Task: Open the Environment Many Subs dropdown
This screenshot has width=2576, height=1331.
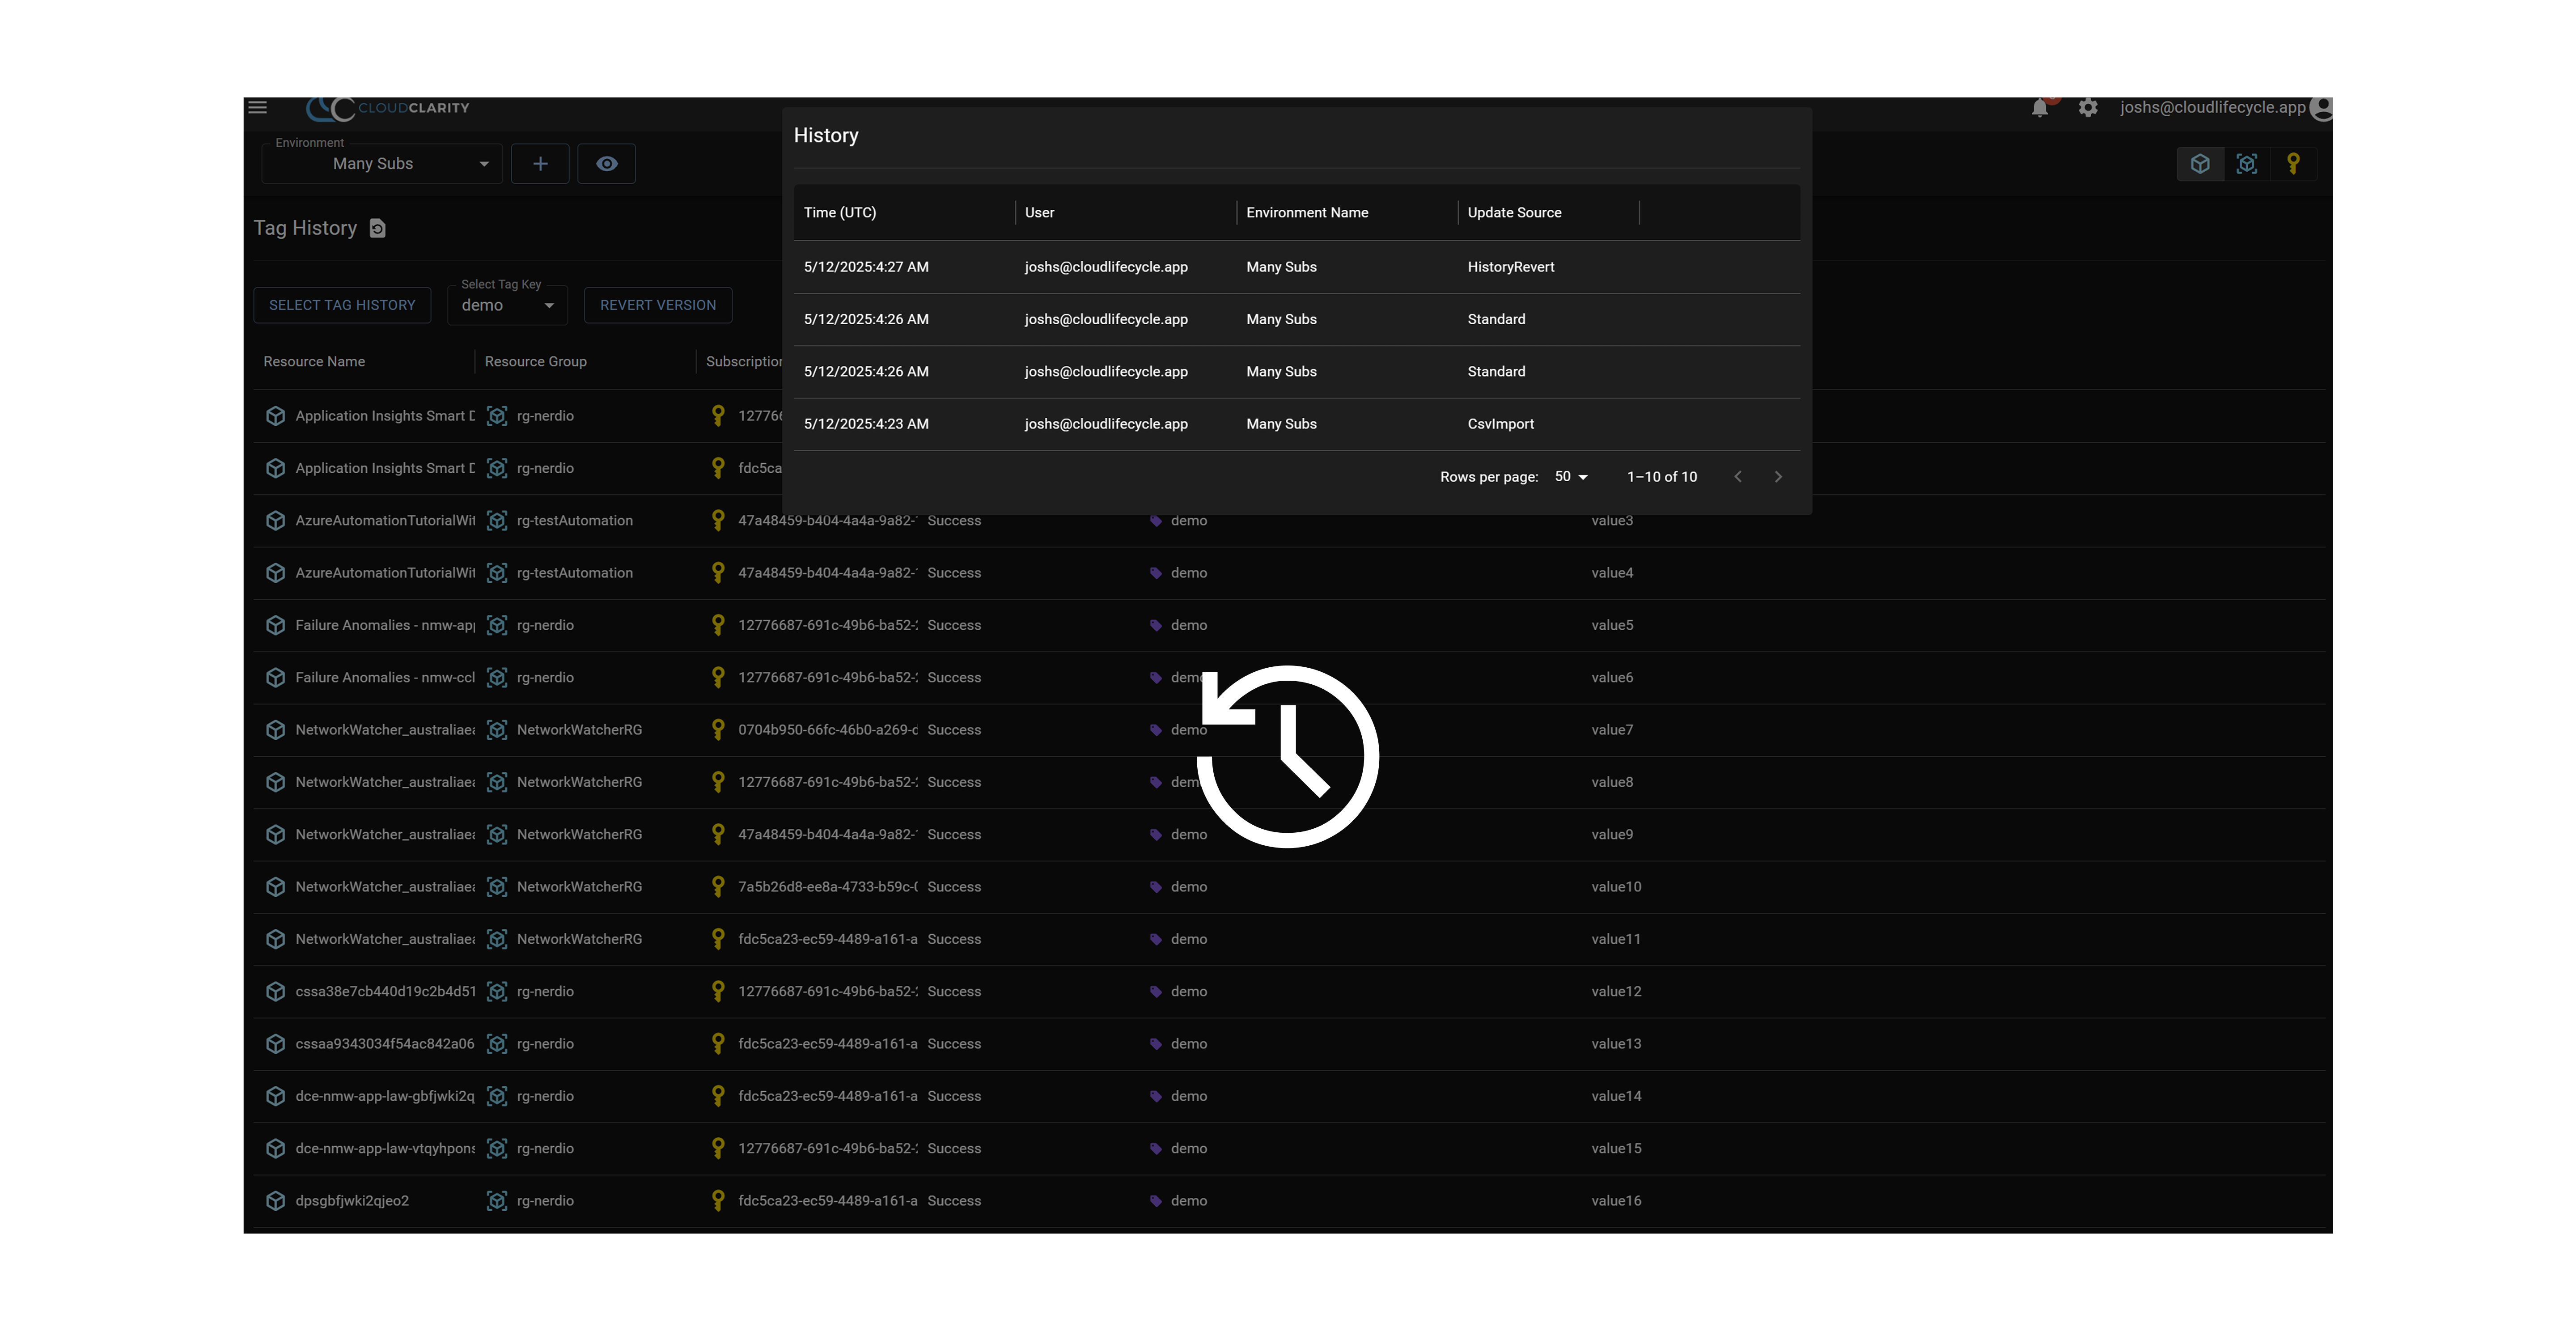Action: pos(382,164)
